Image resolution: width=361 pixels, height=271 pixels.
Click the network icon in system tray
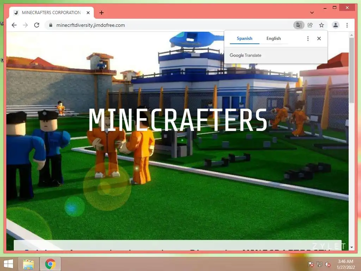pyautogui.click(x=319, y=264)
